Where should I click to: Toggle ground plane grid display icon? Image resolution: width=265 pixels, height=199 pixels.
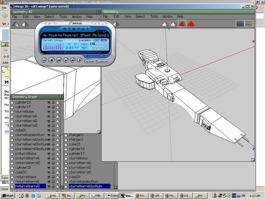point(240,24)
